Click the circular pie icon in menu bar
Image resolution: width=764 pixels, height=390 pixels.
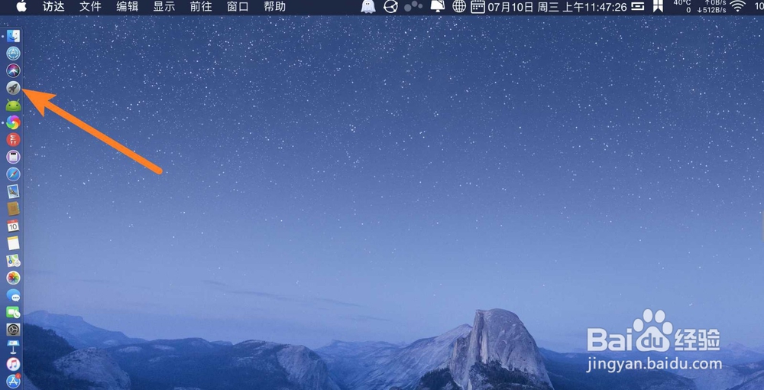(390, 7)
